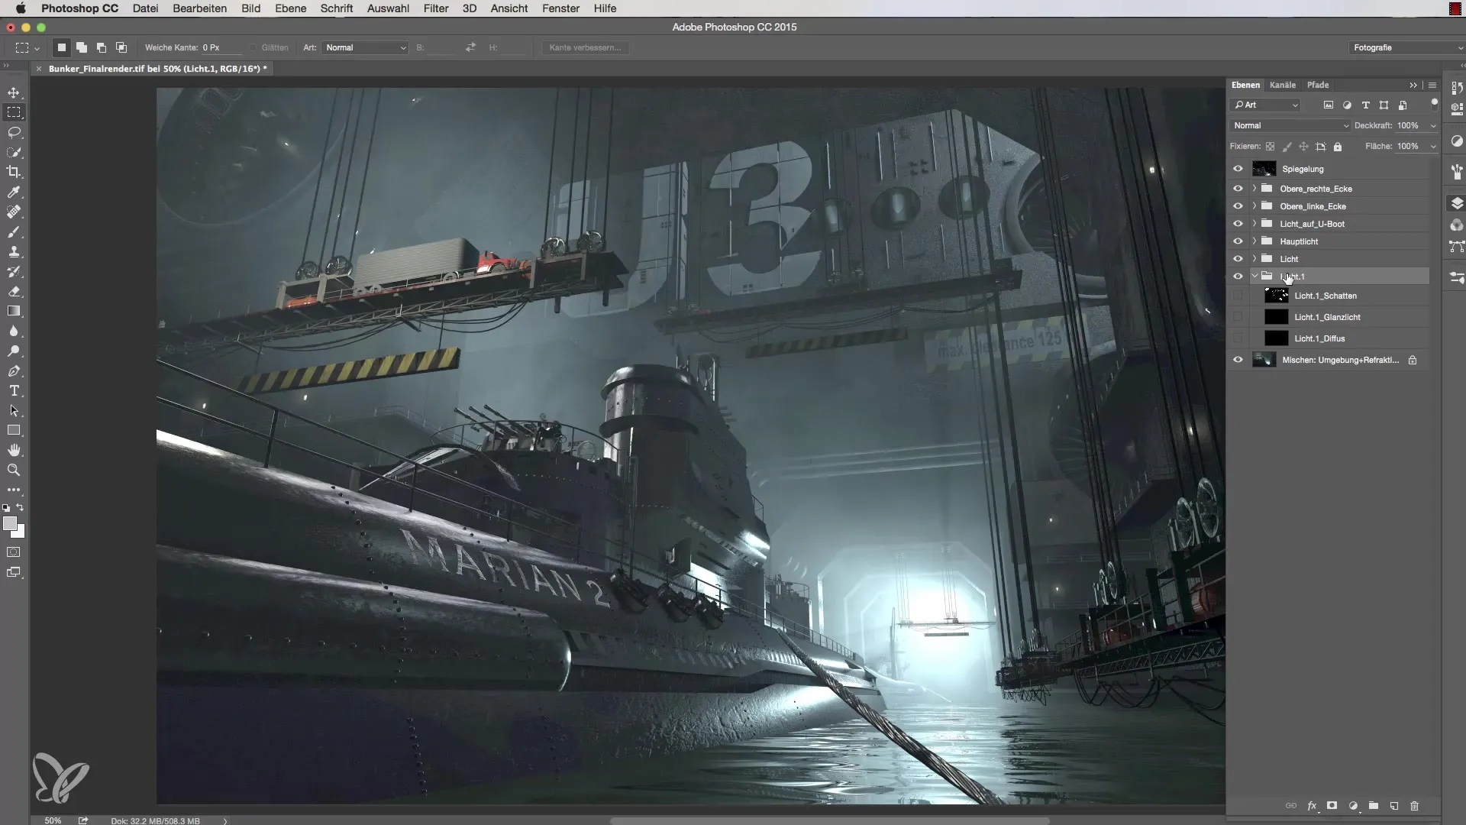The height and width of the screenshot is (825, 1466).
Task: Select the Quick Selection tool
Action: tap(14, 152)
